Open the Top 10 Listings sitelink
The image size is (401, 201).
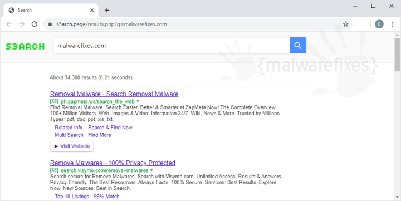click(72, 197)
